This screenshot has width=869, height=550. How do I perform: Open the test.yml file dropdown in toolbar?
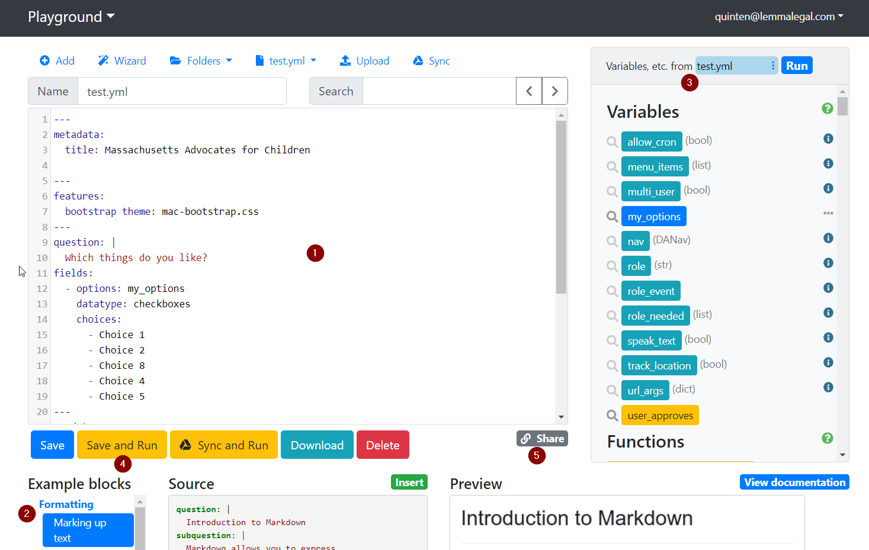[x=286, y=61]
